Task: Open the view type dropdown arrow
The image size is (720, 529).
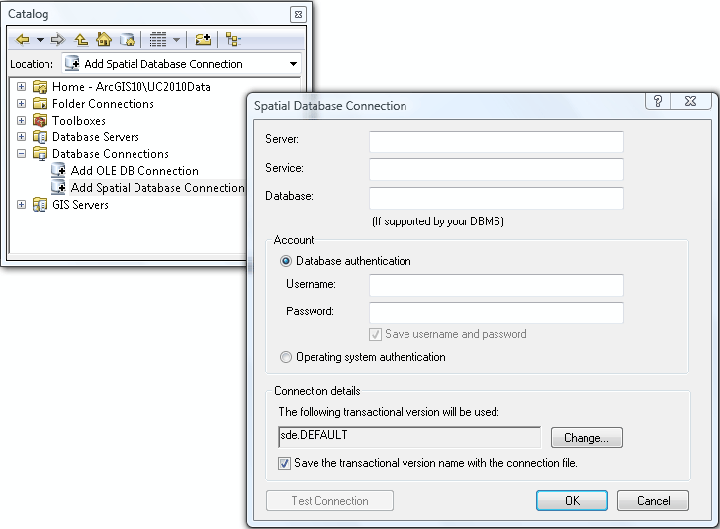Action: 177,40
